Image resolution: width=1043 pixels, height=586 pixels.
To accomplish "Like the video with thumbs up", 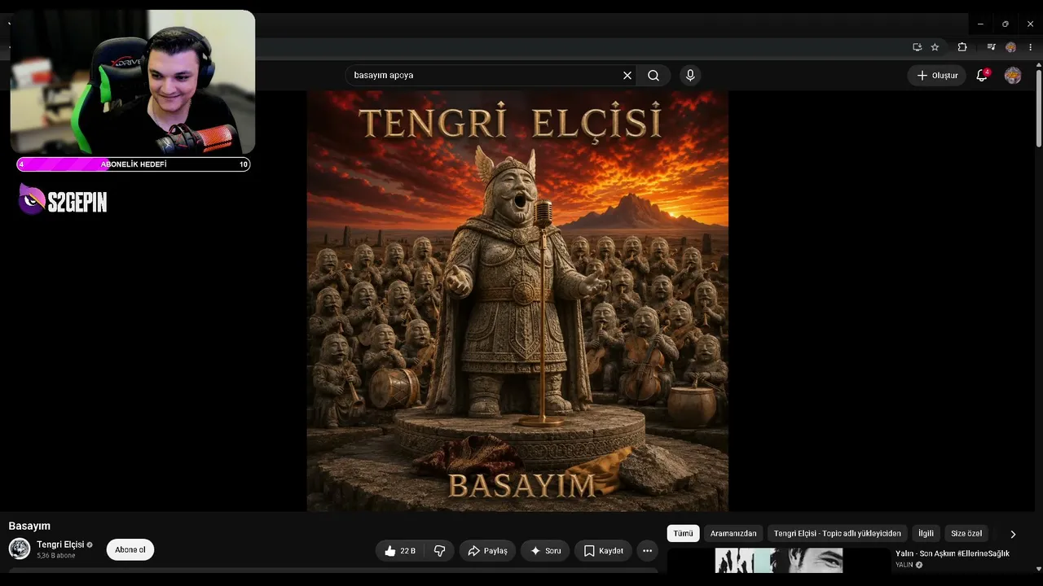I will 400,551.
